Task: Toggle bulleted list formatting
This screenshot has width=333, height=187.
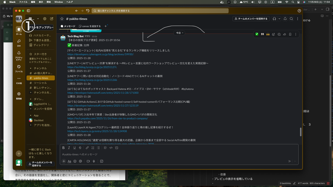Action: point(99,148)
